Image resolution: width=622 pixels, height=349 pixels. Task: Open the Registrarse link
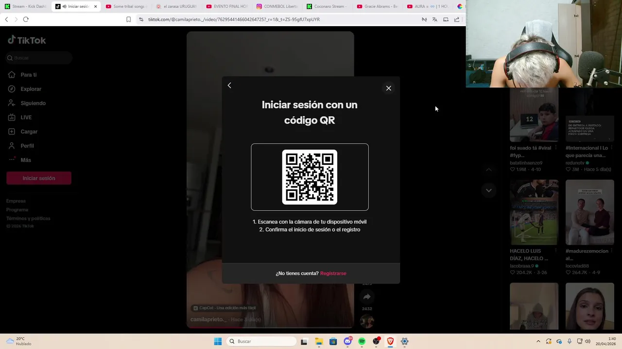(333, 273)
